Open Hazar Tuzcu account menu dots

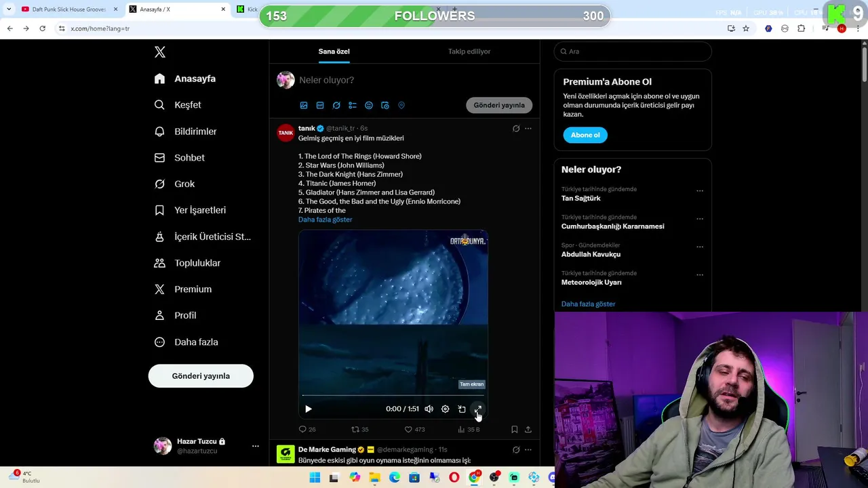256,446
